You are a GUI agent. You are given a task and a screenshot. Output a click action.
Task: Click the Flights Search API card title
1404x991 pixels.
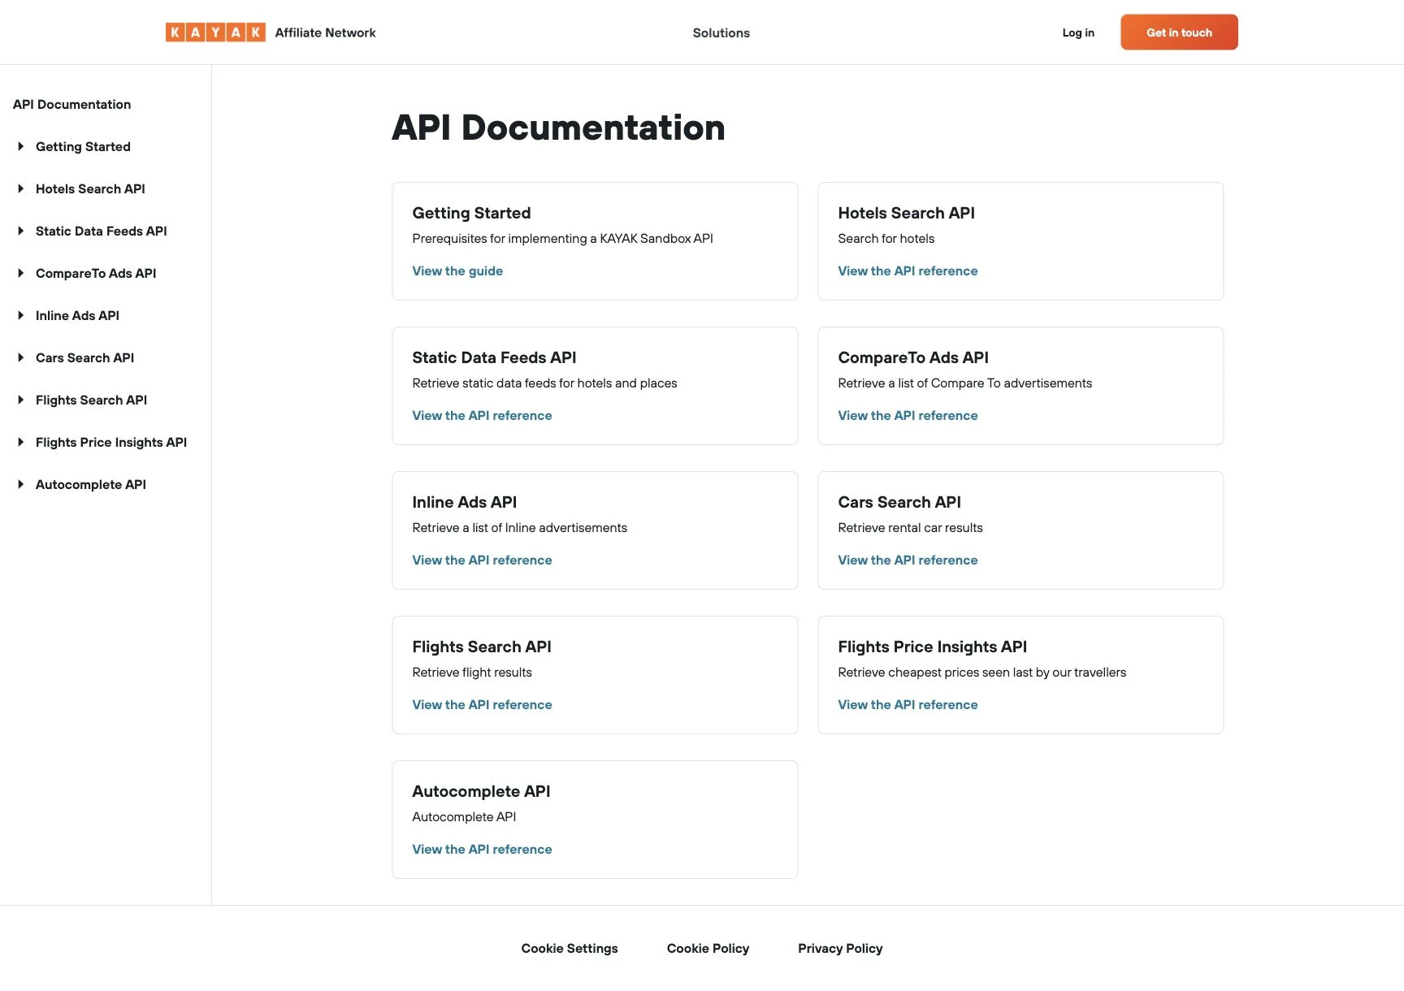[x=482, y=647]
